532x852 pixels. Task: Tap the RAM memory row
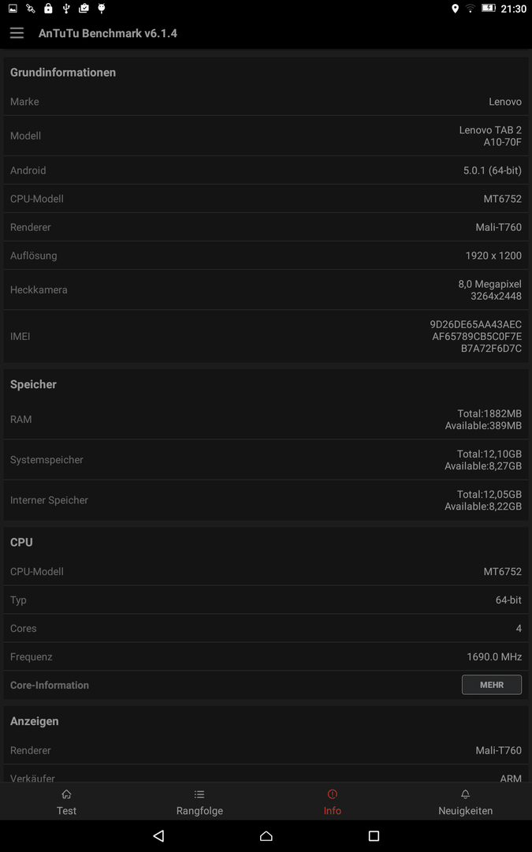(x=266, y=420)
